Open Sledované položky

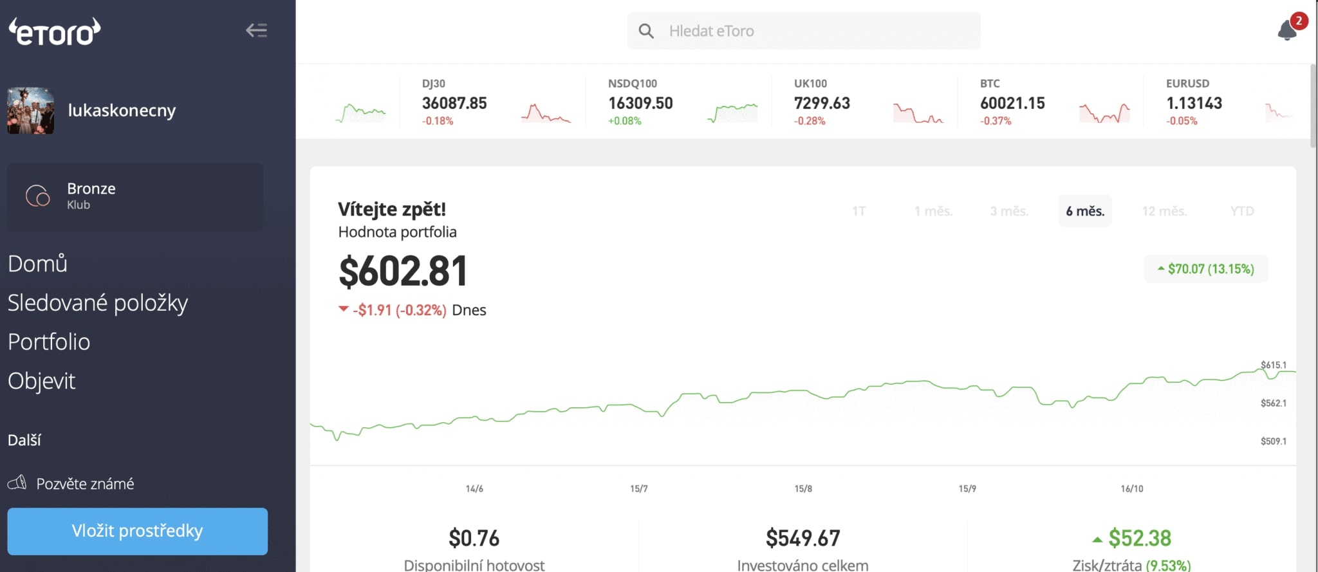tap(98, 303)
